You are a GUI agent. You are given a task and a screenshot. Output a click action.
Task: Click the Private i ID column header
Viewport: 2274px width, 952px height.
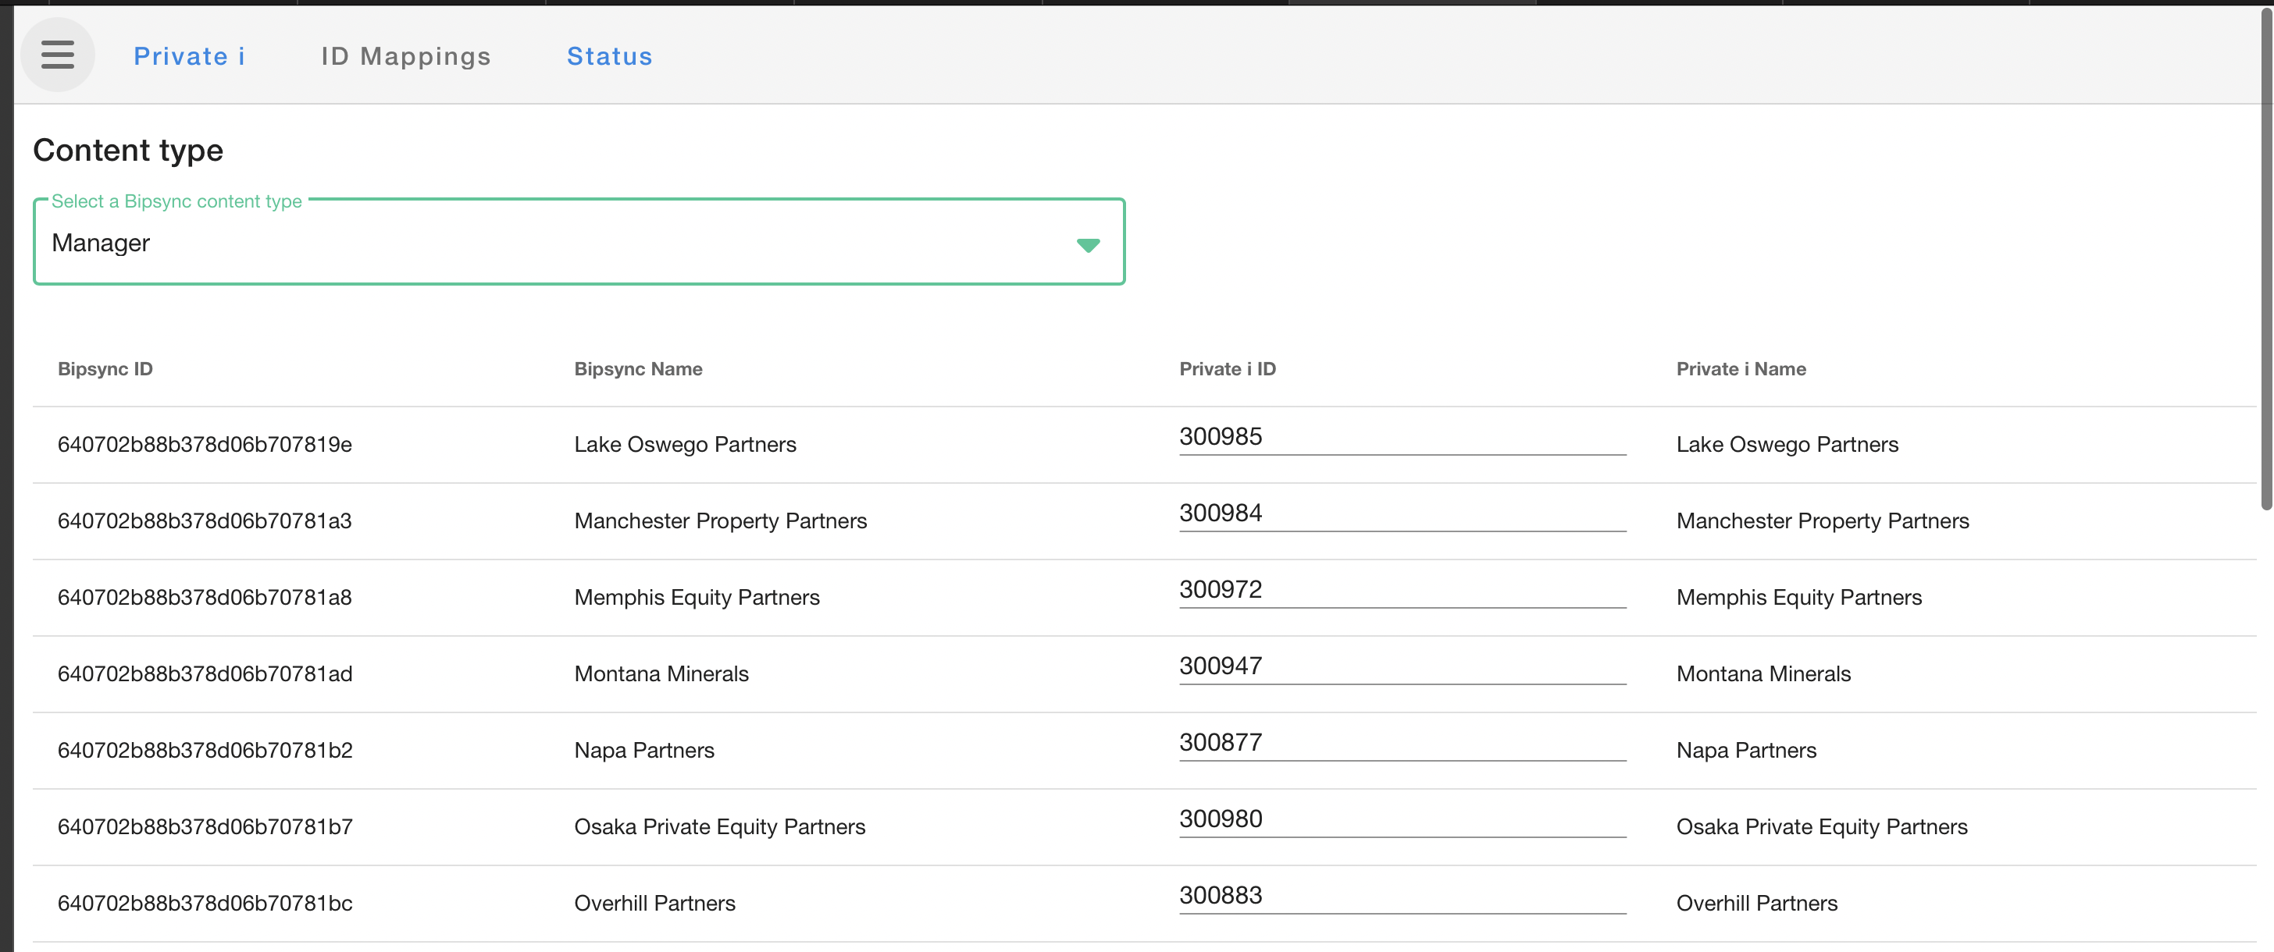(1226, 369)
